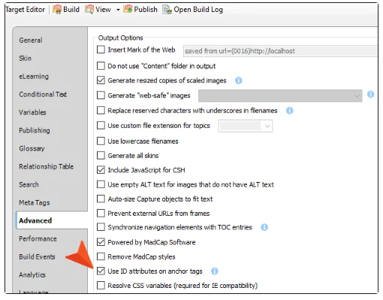Go to the Meta Tags tab
This screenshot has width=383, height=300.
click(35, 202)
